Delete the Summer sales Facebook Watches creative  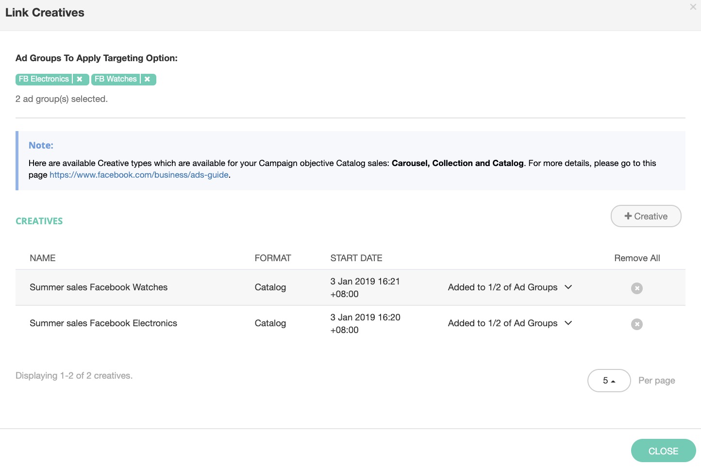636,288
